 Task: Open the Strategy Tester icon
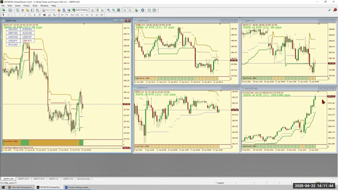click(x=37, y=10)
